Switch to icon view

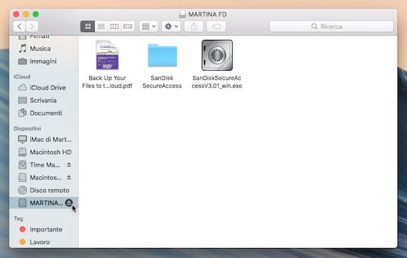(x=87, y=27)
